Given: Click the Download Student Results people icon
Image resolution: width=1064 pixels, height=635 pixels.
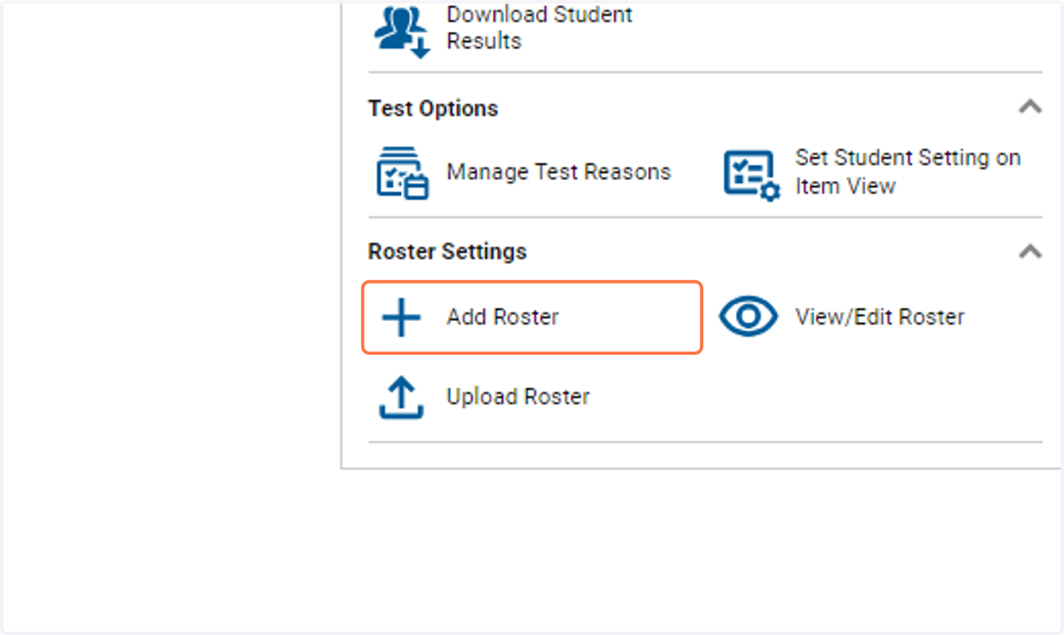Looking at the screenshot, I should (403, 32).
